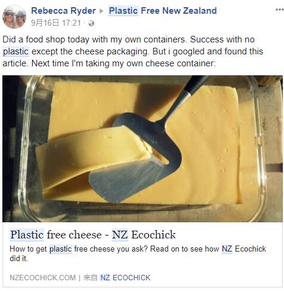Open the Rebecca Ryder profile link
This screenshot has width=284, height=291.
pos(63,11)
